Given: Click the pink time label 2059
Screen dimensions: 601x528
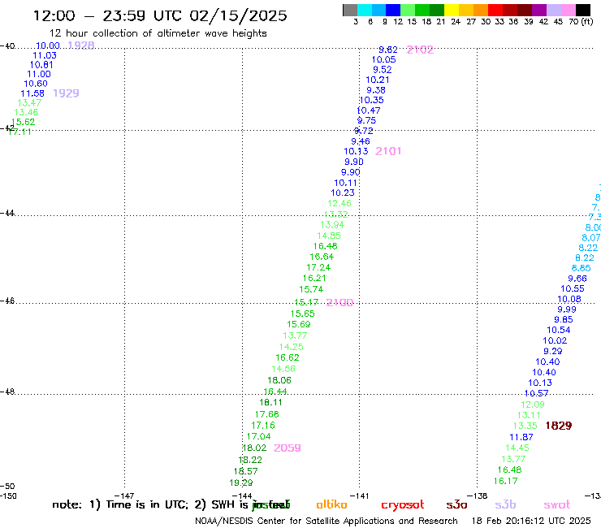Looking at the screenshot, I should coord(287,448).
